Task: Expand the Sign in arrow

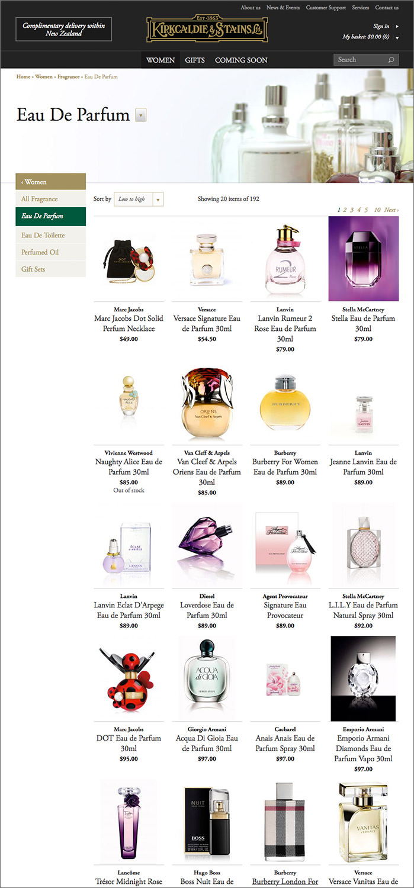Action: click(x=397, y=26)
